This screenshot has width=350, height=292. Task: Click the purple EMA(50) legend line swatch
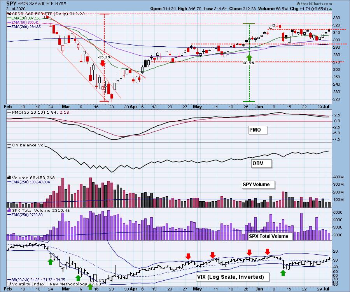pos(9,23)
